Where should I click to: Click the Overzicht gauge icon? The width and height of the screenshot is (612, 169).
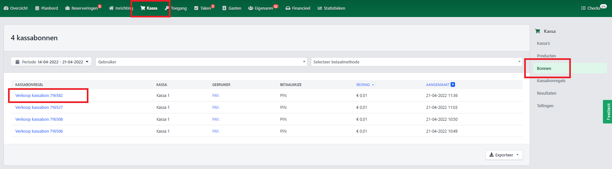6,8
